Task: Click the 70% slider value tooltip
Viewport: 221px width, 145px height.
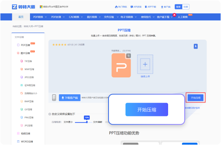Action: pos(87,117)
